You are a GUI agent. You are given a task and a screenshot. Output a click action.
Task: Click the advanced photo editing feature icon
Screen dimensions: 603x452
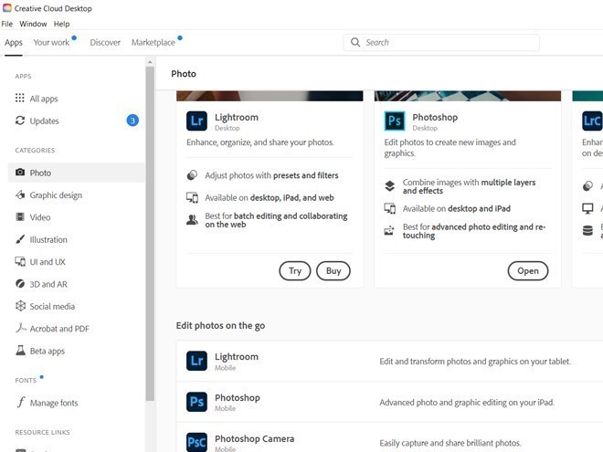pos(389,231)
